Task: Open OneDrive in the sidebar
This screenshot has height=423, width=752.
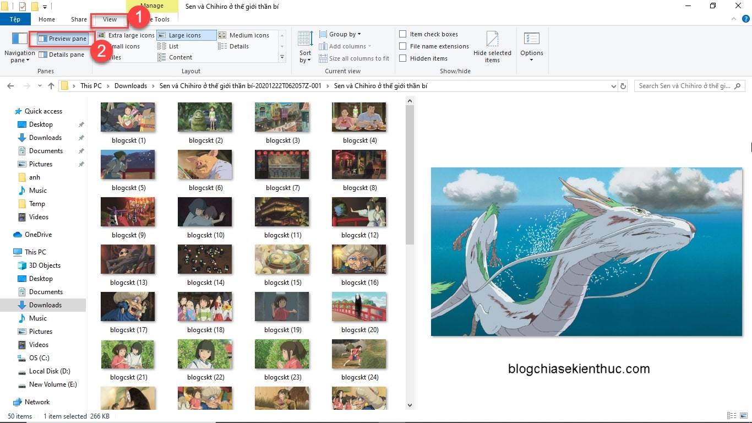Action: (x=33, y=235)
